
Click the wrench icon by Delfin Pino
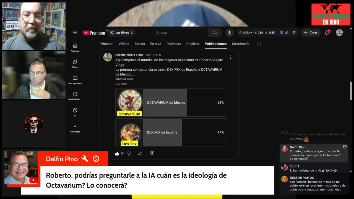click(85, 159)
